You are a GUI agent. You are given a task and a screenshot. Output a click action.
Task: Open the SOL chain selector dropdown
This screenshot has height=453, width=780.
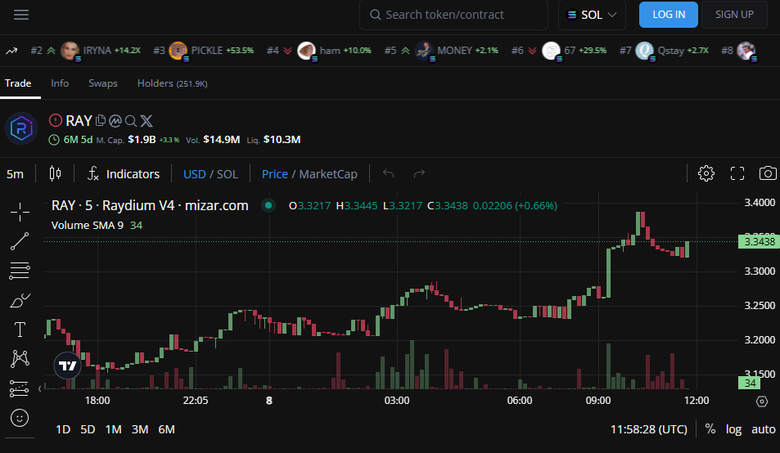click(x=592, y=15)
